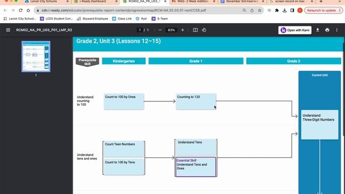345x194 pixels.
Task: Bookmark this page with the star
Action: click(x=260, y=10)
